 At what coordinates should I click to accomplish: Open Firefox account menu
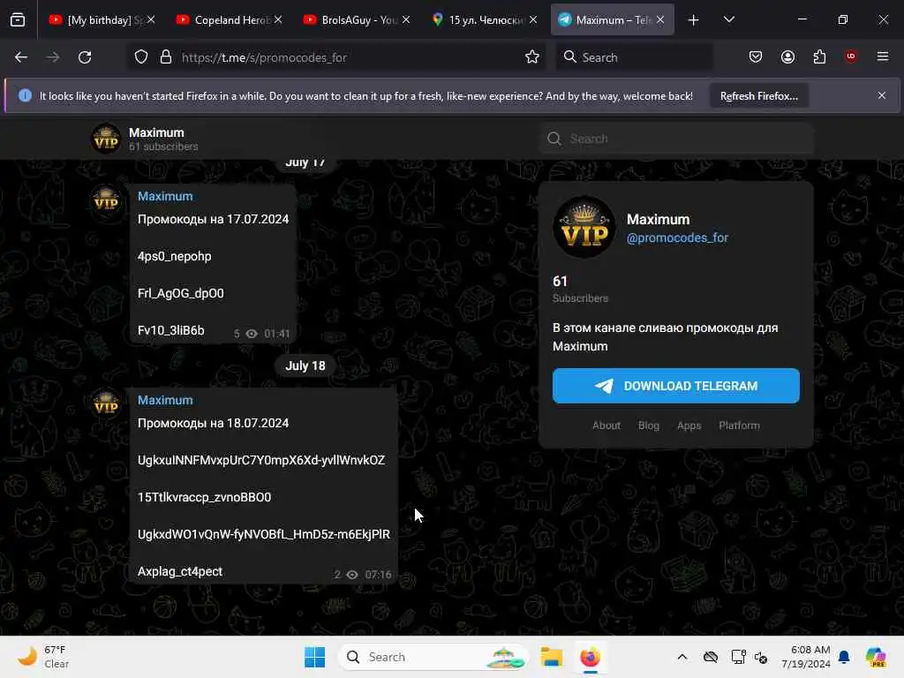[x=787, y=56]
